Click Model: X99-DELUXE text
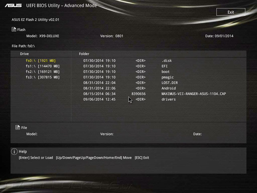257x193 pixels. click(x=43, y=36)
